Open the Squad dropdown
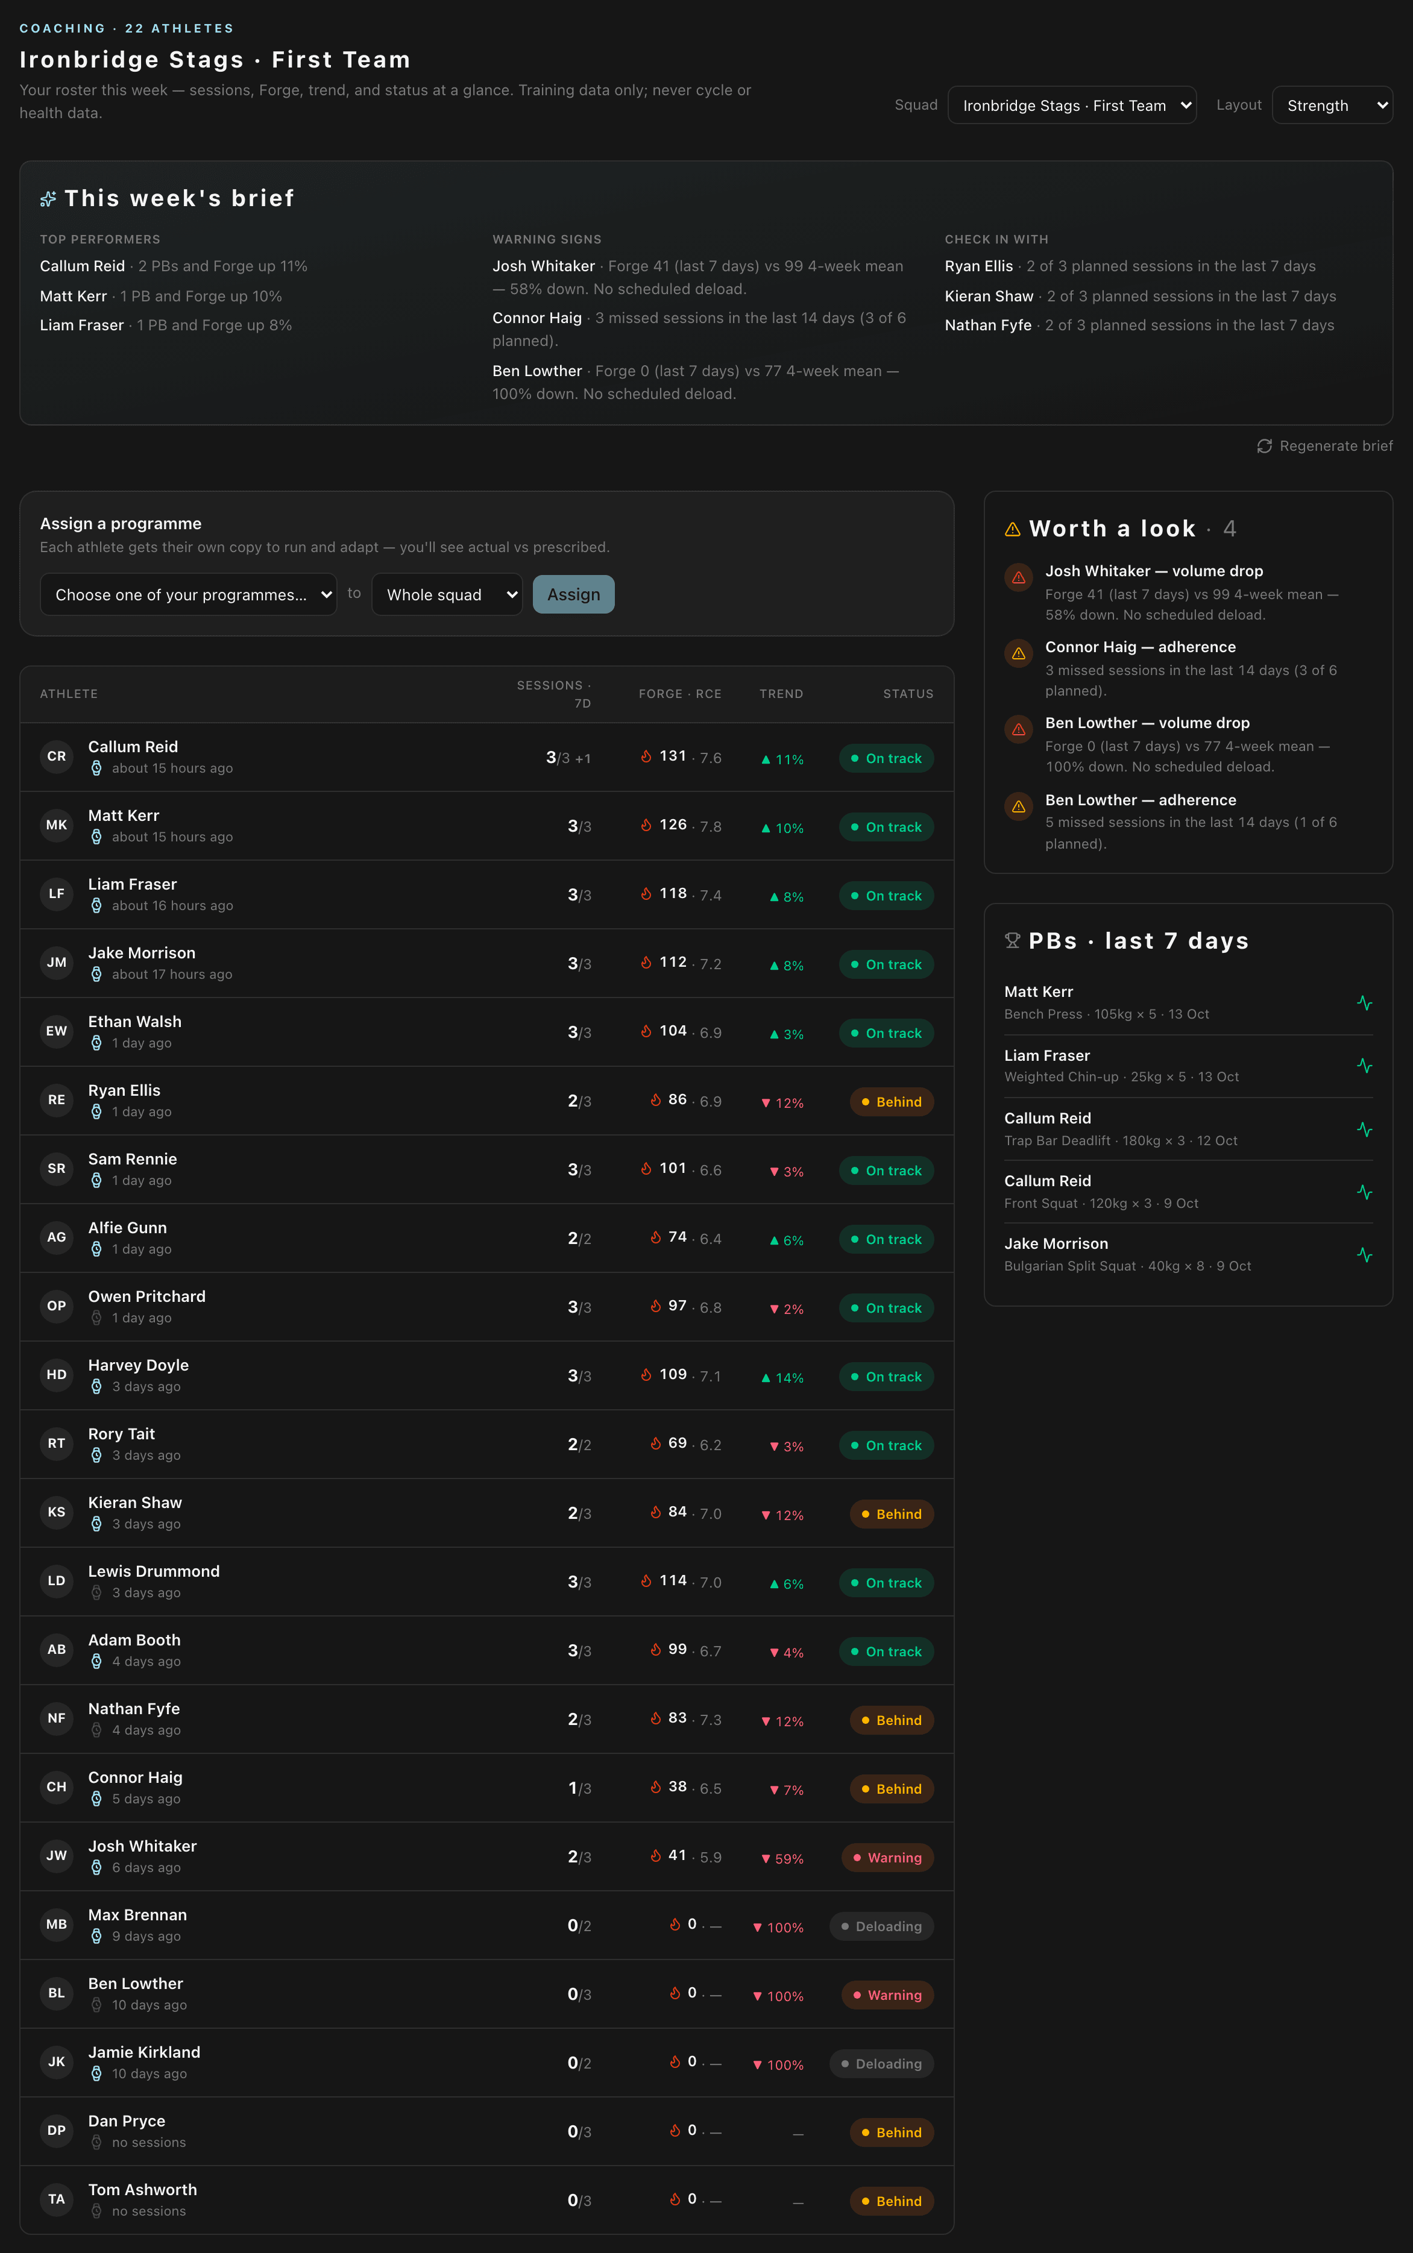This screenshot has height=2253, width=1413. [1072, 105]
